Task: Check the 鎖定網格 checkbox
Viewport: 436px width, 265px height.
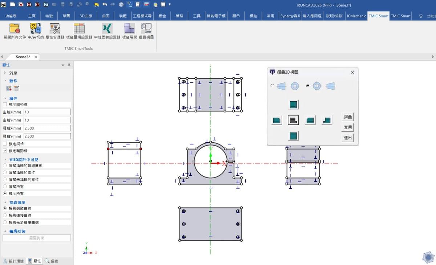Action: 5,144
